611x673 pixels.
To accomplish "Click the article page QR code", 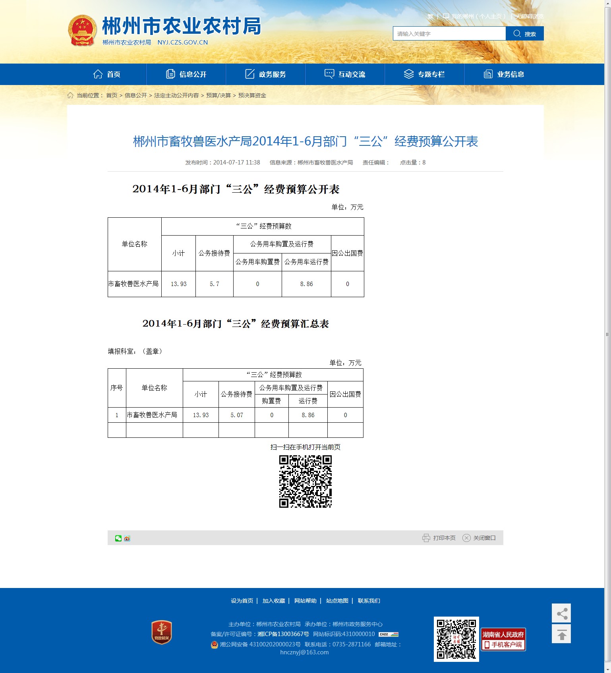I will pyautogui.click(x=305, y=482).
